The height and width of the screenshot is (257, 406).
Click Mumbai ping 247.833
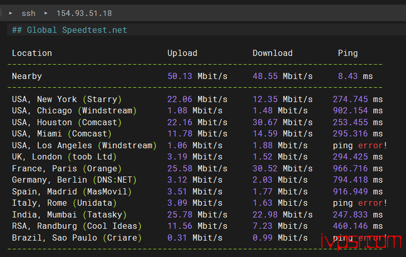tap(350, 215)
